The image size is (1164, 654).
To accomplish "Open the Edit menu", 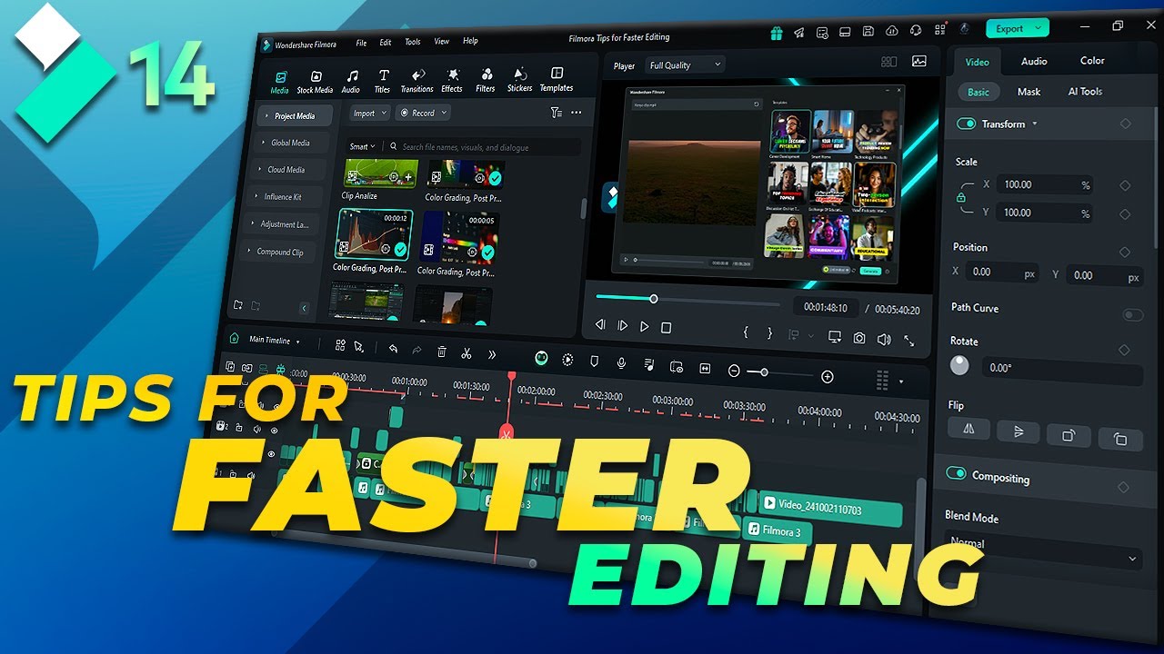I will pos(386,43).
